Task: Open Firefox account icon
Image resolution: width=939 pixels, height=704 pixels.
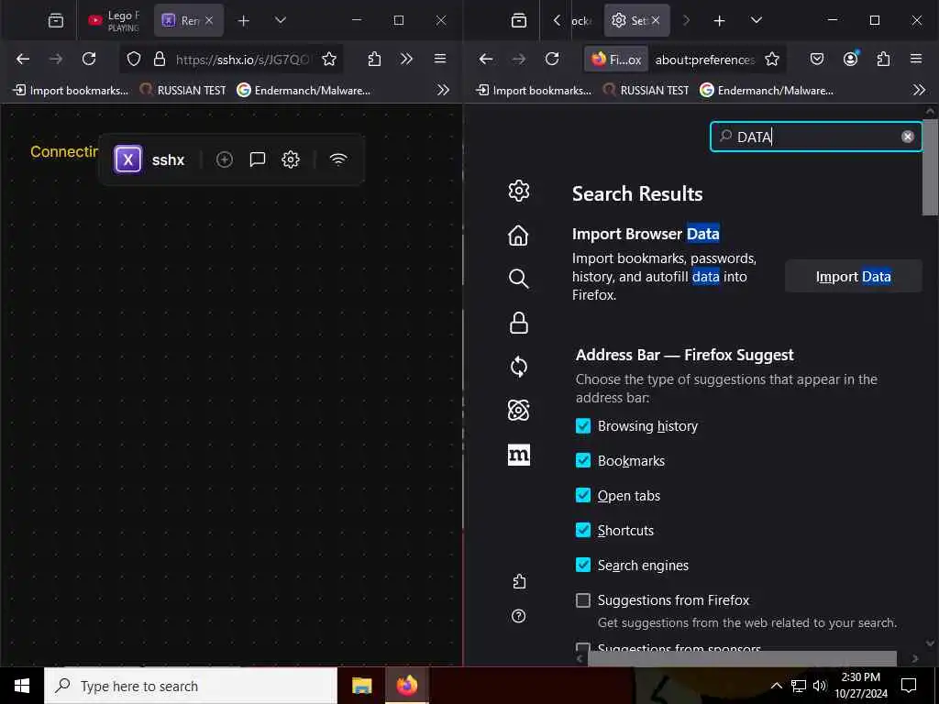Action: tap(850, 59)
